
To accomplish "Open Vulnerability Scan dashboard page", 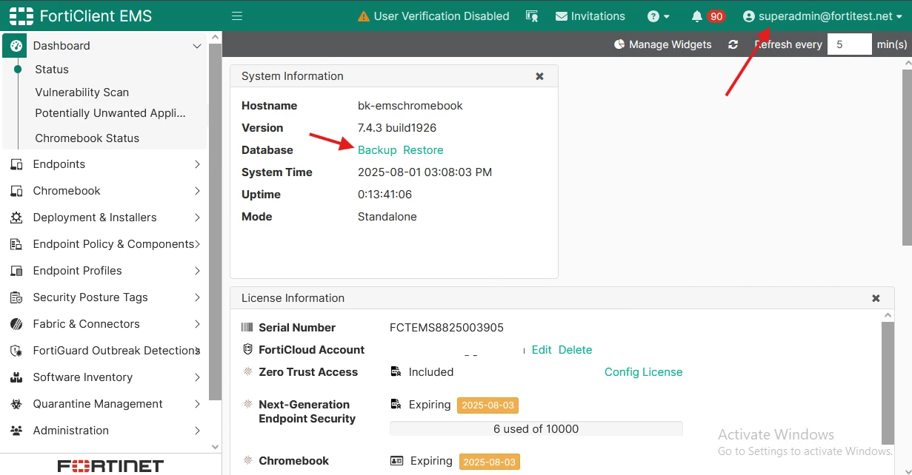I will (x=82, y=92).
